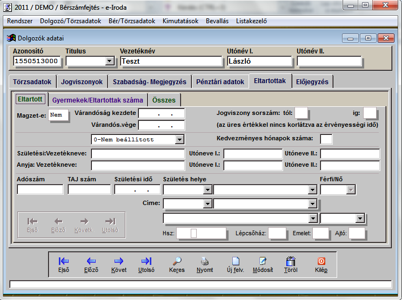The height and width of the screenshot is (300, 402).
Task: Click the Adószám input field
Action: pyautogui.click(x=40, y=189)
